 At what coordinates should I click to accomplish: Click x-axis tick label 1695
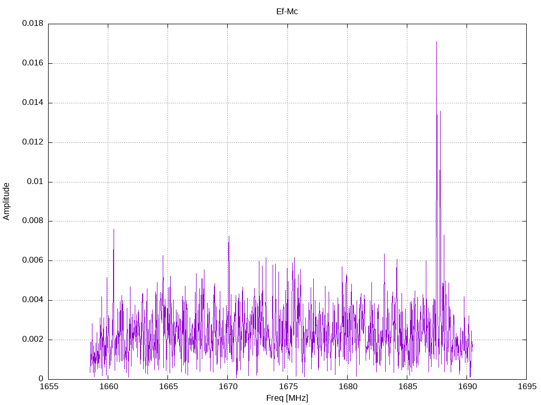527,387
